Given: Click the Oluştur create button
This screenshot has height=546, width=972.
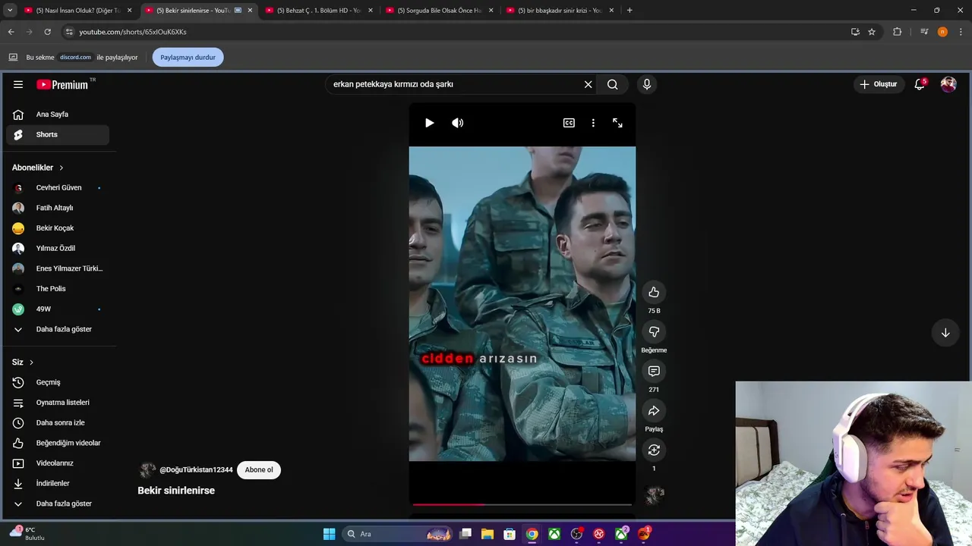Looking at the screenshot, I should click(879, 84).
